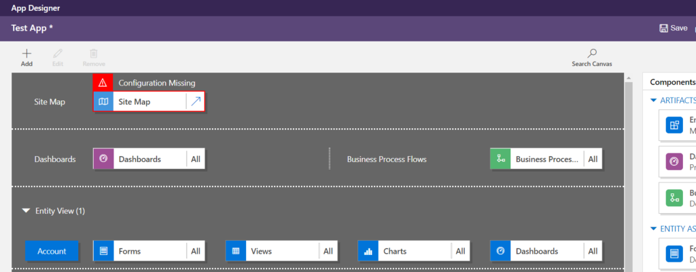Switch to the Components tab
This screenshot has height=272, width=696.
point(672,82)
